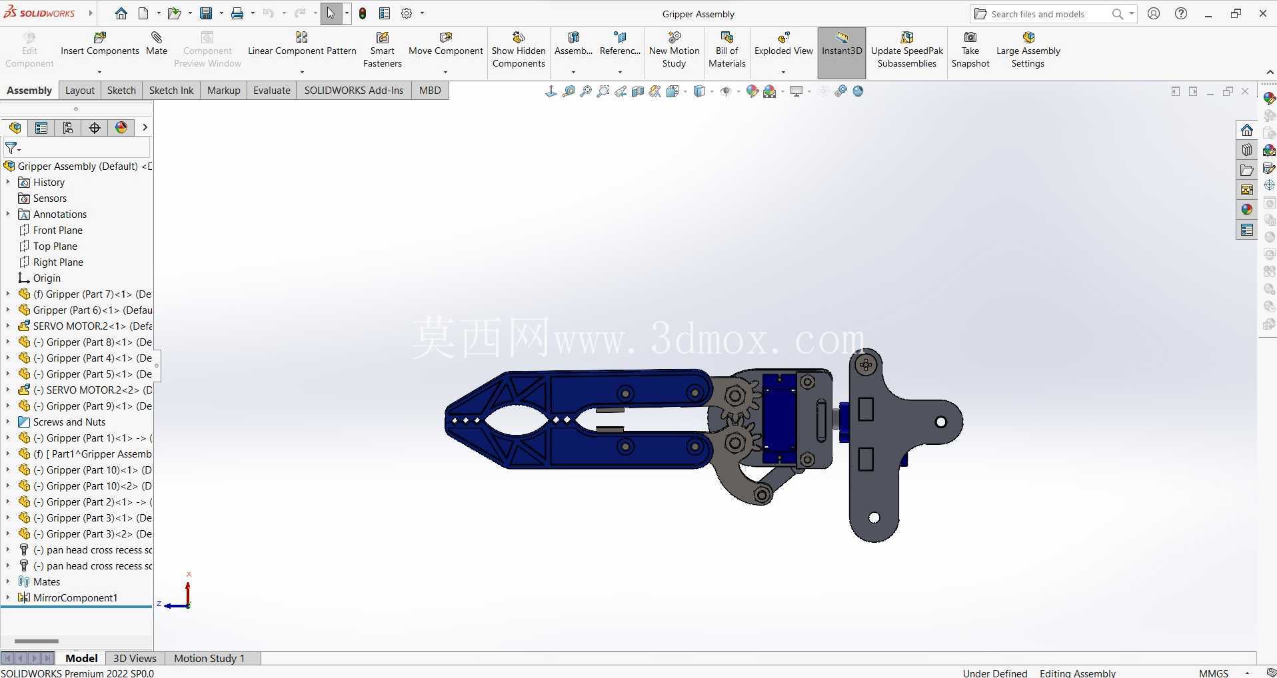Click the Insert Components tool
This screenshot has height=678, width=1277.
click(100, 44)
